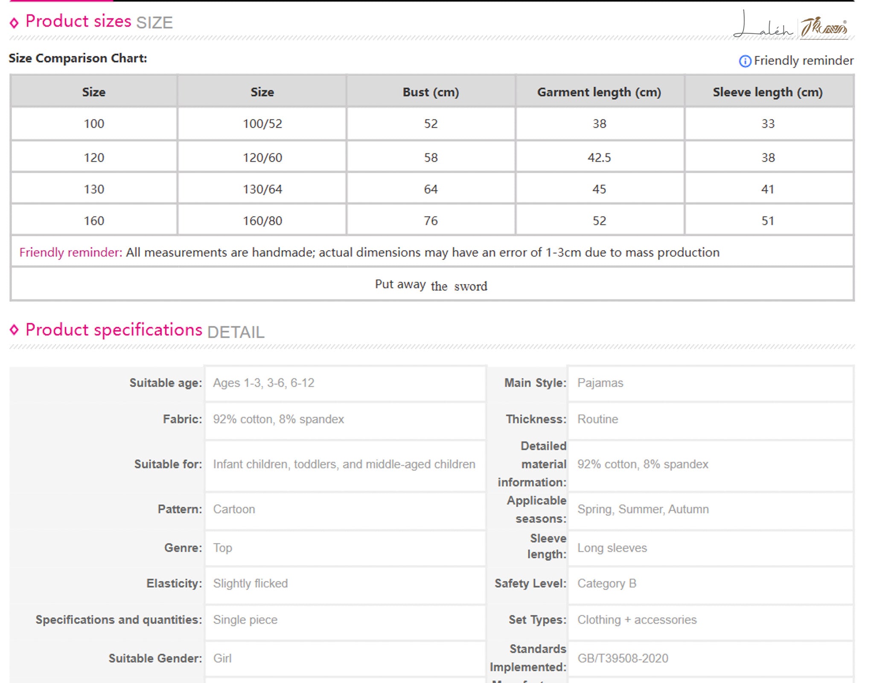Click the sleeve length value '33'
The width and height of the screenshot is (874, 683).
tap(768, 123)
